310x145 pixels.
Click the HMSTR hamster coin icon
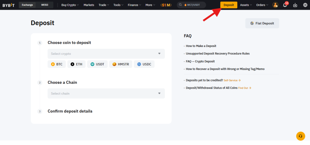pyautogui.click(x=114, y=64)
